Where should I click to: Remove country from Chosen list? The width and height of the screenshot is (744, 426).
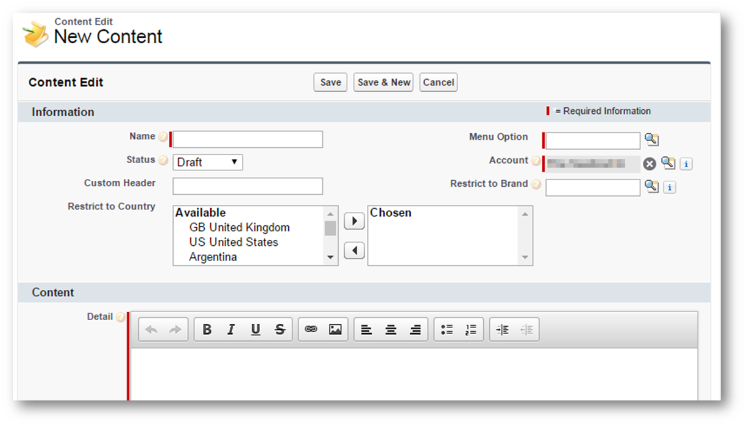[354, 250]
